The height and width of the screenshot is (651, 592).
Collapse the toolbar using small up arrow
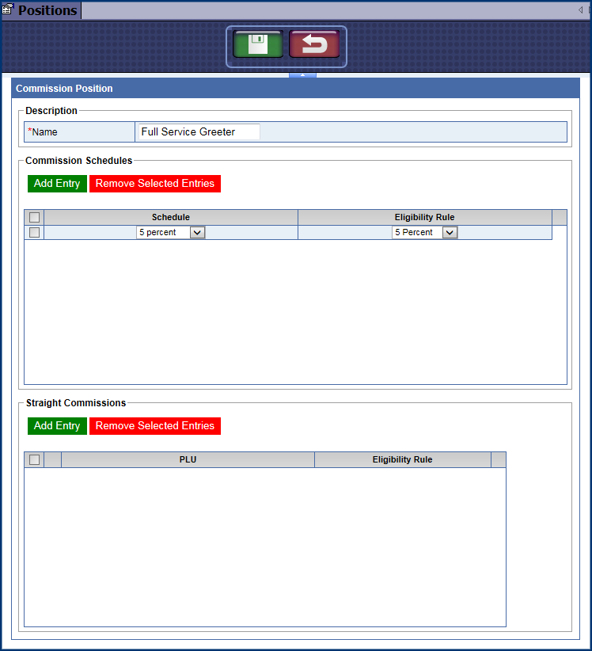[302, 74]
